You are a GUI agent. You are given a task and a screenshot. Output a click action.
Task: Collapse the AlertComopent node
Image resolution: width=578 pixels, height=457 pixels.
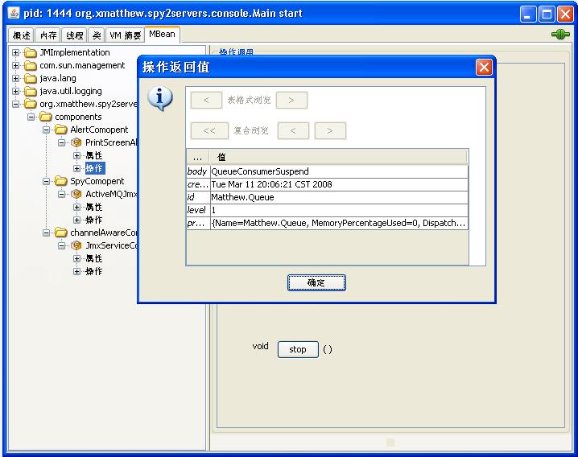[x=46, y=130]
